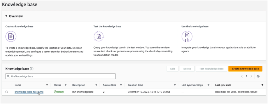Collapse the Overview section
The width and height of the screenshot is (268, 104).
[x=6, y=16]
